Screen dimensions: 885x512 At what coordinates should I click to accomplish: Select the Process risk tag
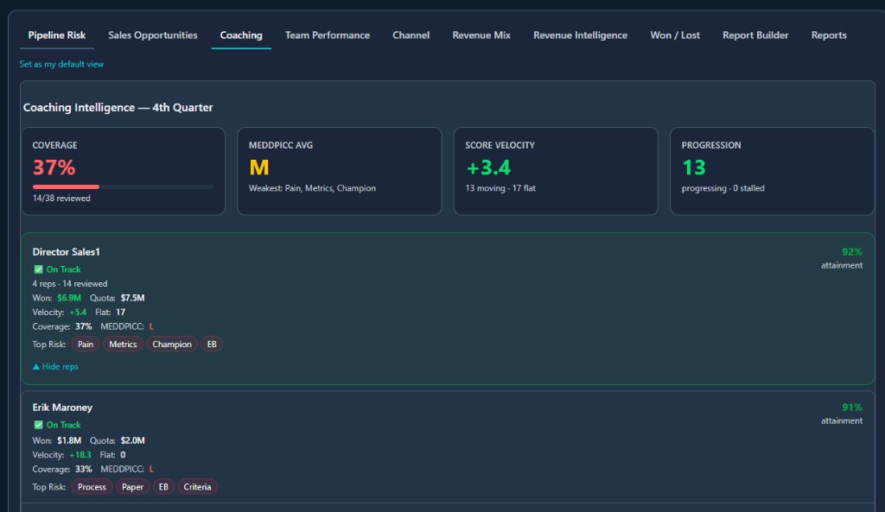point(92,487)
